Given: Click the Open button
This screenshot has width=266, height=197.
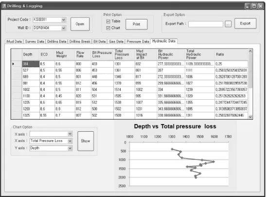Looking at the screenshot, I should click(x=80, y=24).
